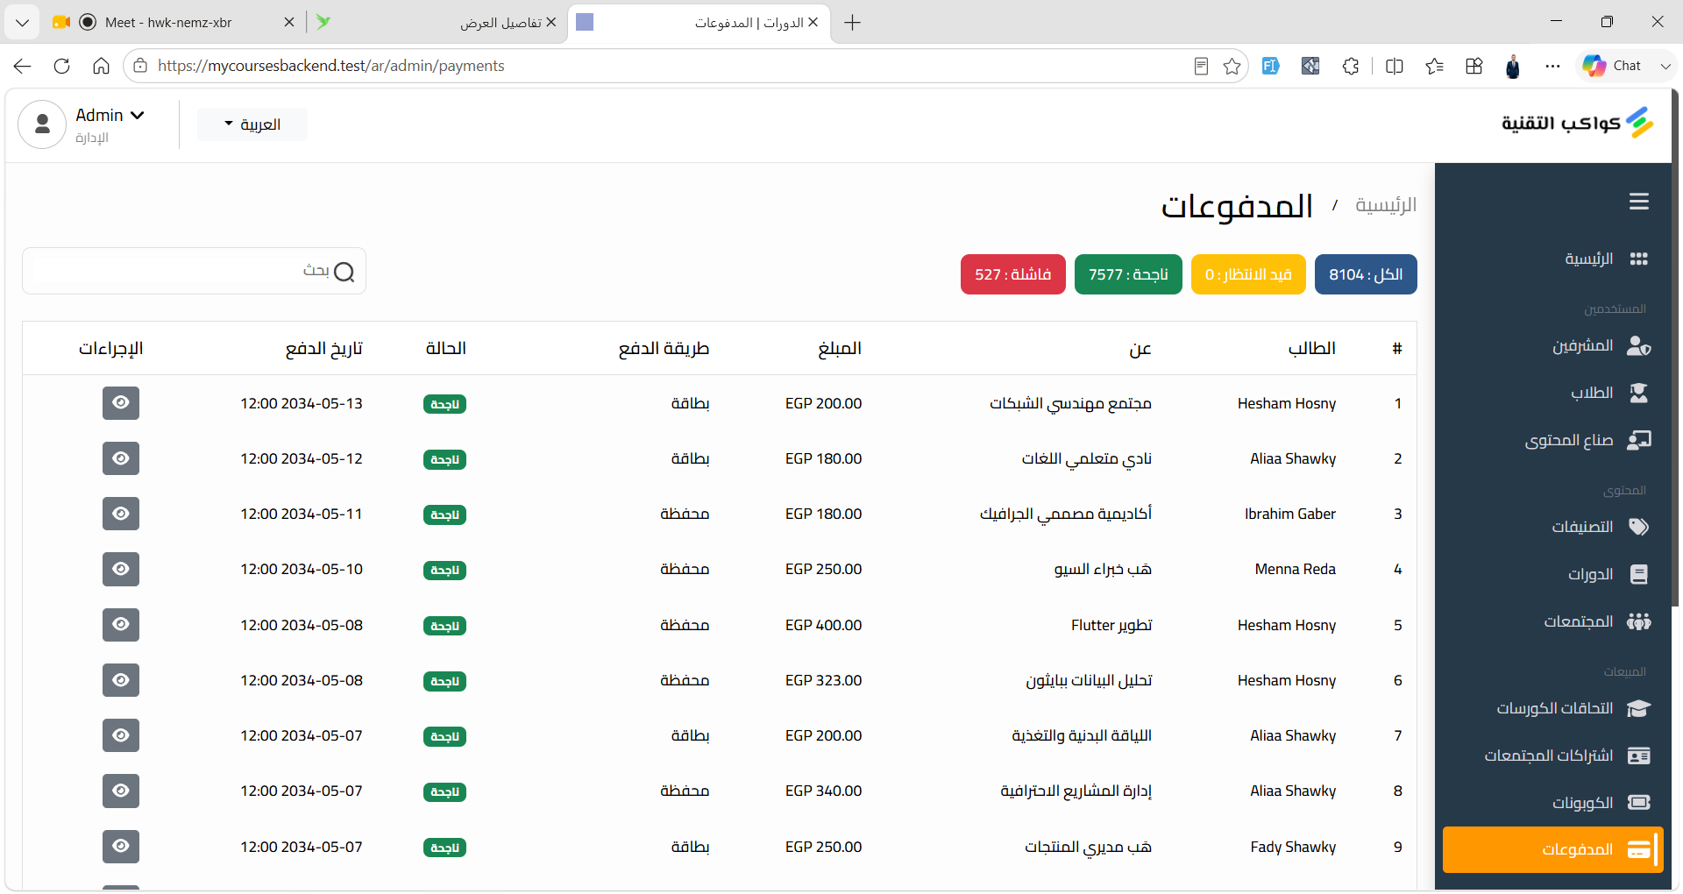Image resolution: width=1683 pixels, height=894 pixels.
Task: Click the FI extension icon
Action: pos(1270,66)
